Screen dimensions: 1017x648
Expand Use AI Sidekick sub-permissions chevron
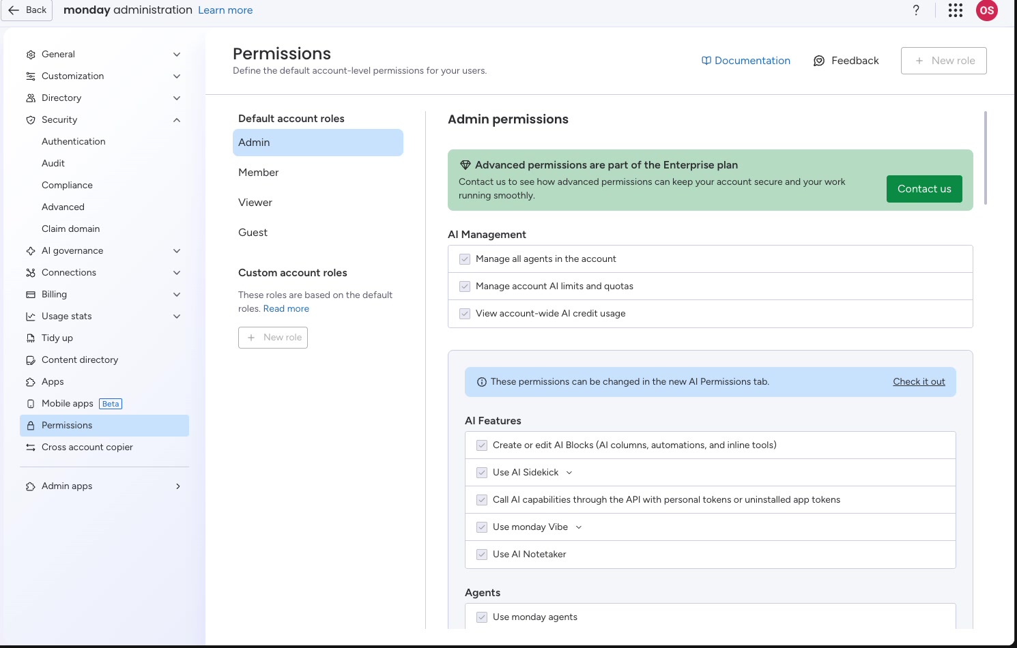coord(569,473)
